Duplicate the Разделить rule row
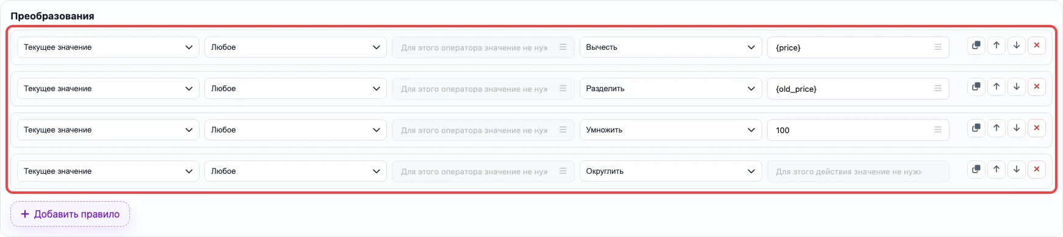Image resolution: width=1063 pixels, height=237 pixels. click(976, 87)
